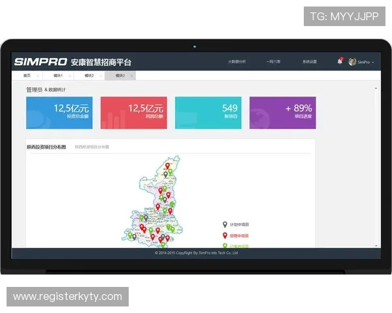Close the 首页 tab with its x
Image resolution: width=392 pixels, height=313 pixels.
(38, 76)
